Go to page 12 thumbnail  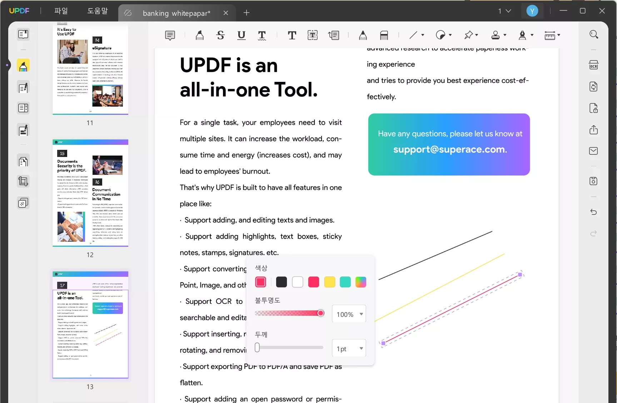(90, 193)
